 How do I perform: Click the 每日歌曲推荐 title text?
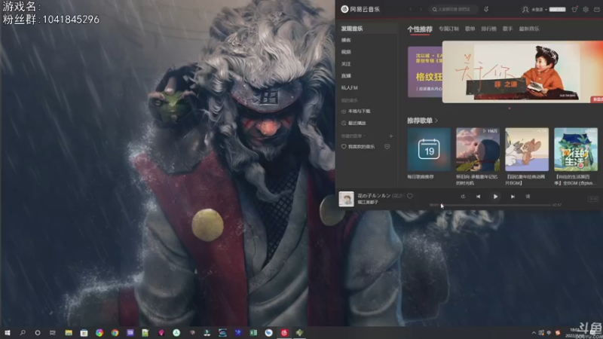(421, 177)
